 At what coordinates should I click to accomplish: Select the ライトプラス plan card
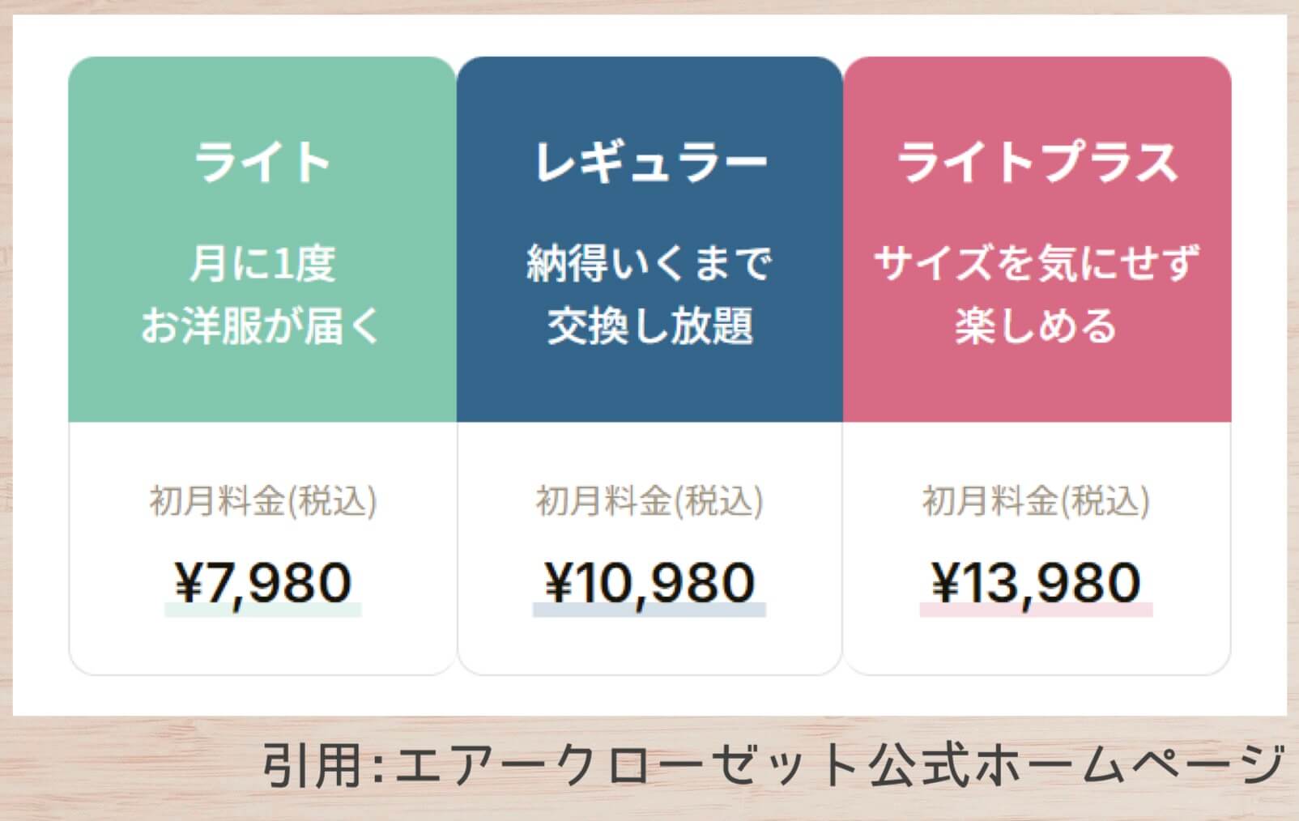coord(1037,364)
